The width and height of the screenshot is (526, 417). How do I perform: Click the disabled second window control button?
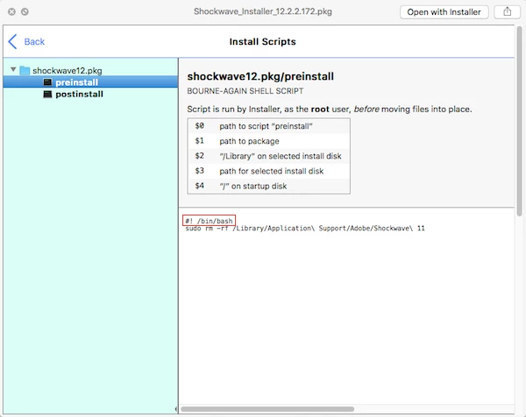coord(25,12)
